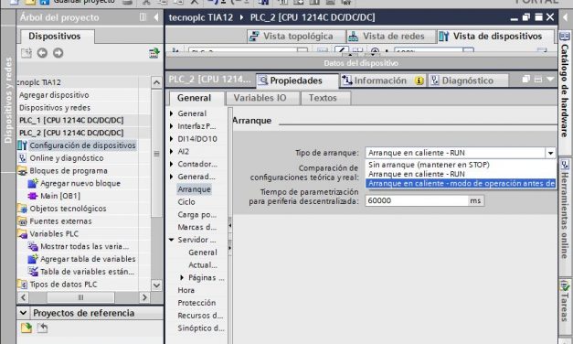
Task: Click the Tiempo de parametrización field 60000
Action: (x=417, y=200)
